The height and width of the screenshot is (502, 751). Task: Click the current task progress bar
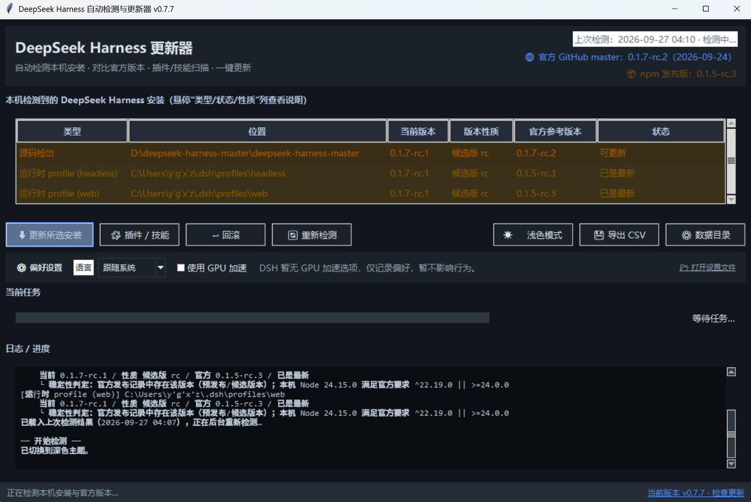point(252,318)
